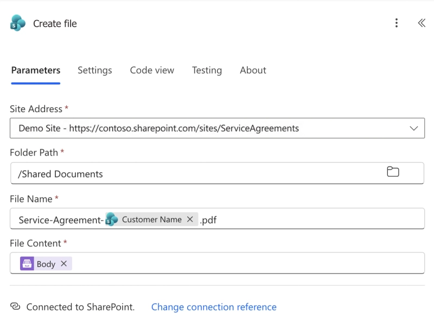Switch to the Settings tab
This screenshot has width=434, height=331.
(94, 70)
